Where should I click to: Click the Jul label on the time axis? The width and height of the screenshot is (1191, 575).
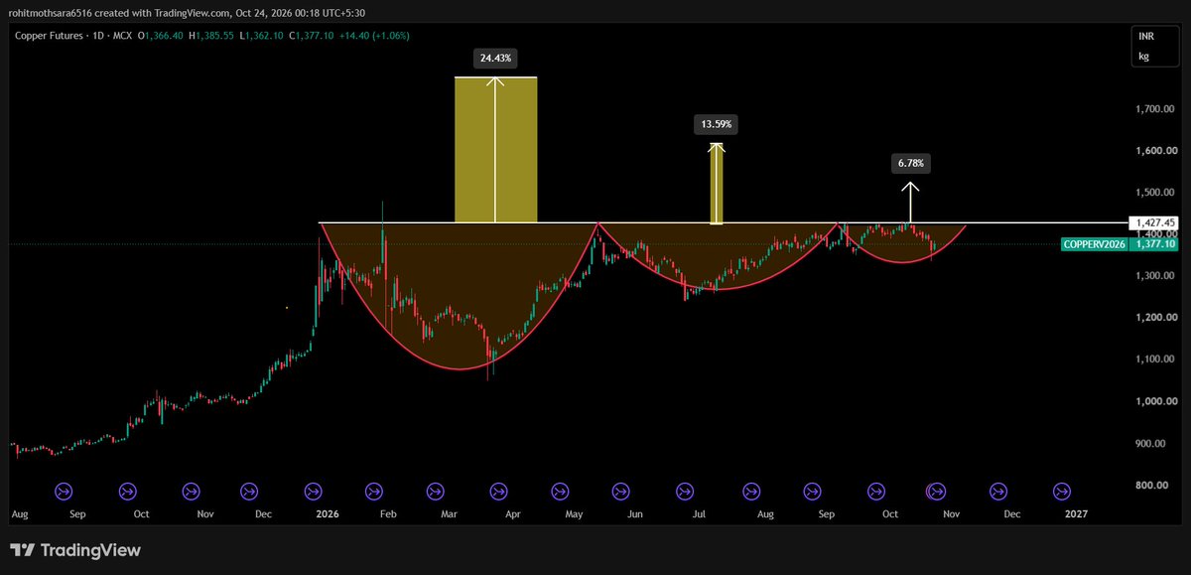698,514
